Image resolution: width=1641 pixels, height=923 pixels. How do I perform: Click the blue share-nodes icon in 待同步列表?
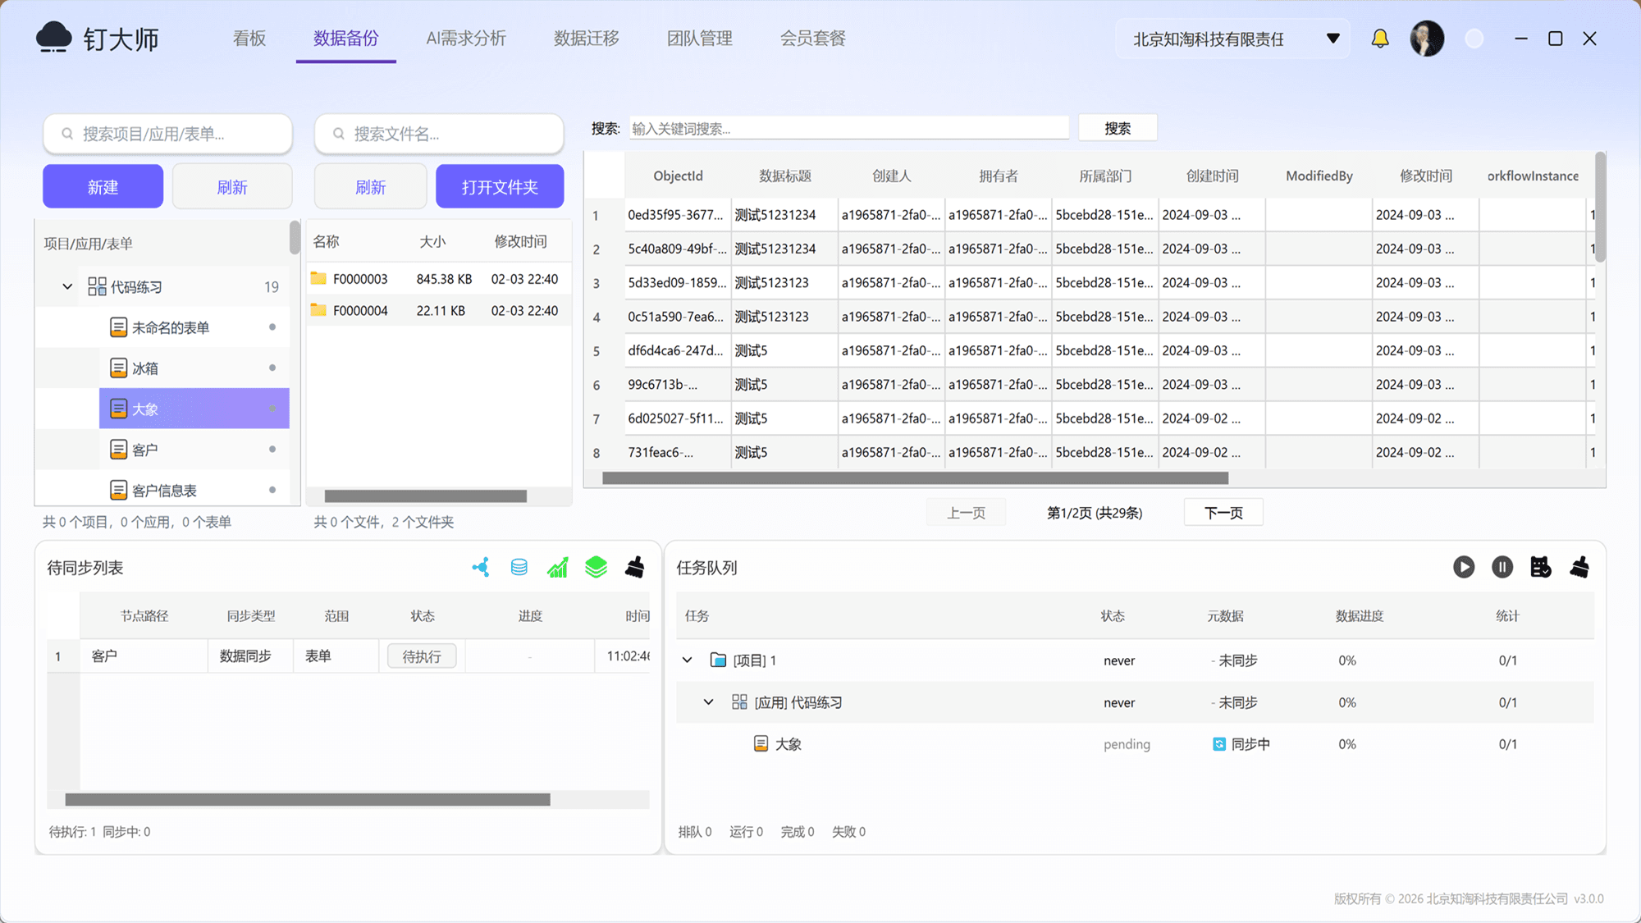481,567
